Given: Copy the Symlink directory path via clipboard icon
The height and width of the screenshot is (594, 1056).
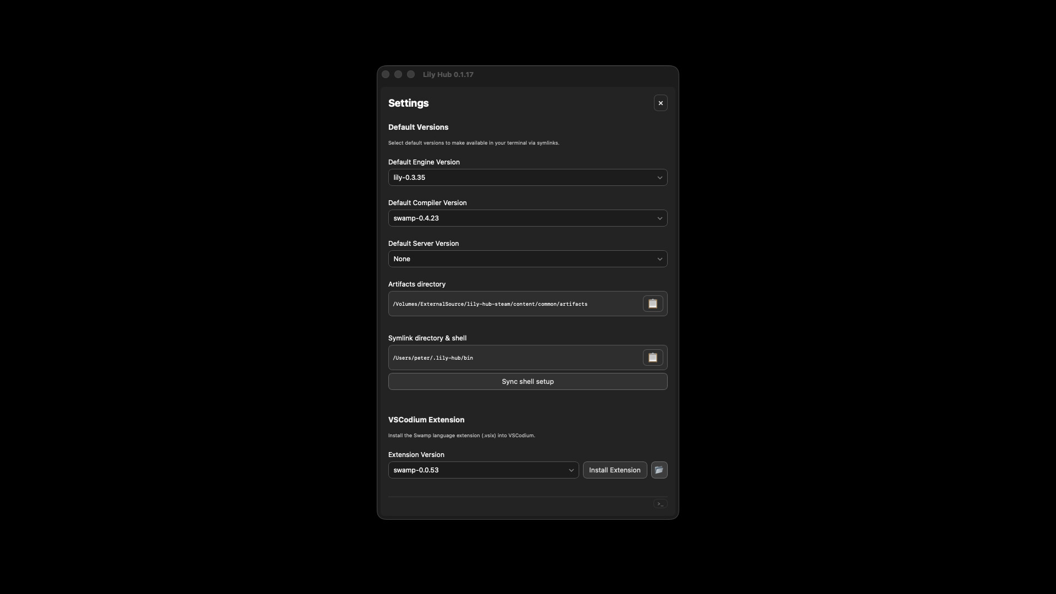Looking at the screenshot, I should tap(653, 358).
